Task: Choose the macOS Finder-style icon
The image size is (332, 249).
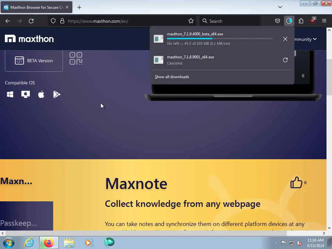Action: (26, 94)
